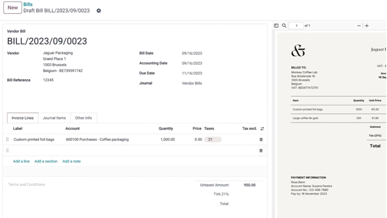Delete the Custom printed foil bags line
Screen dimensions: 387x218
coord(261,140)
